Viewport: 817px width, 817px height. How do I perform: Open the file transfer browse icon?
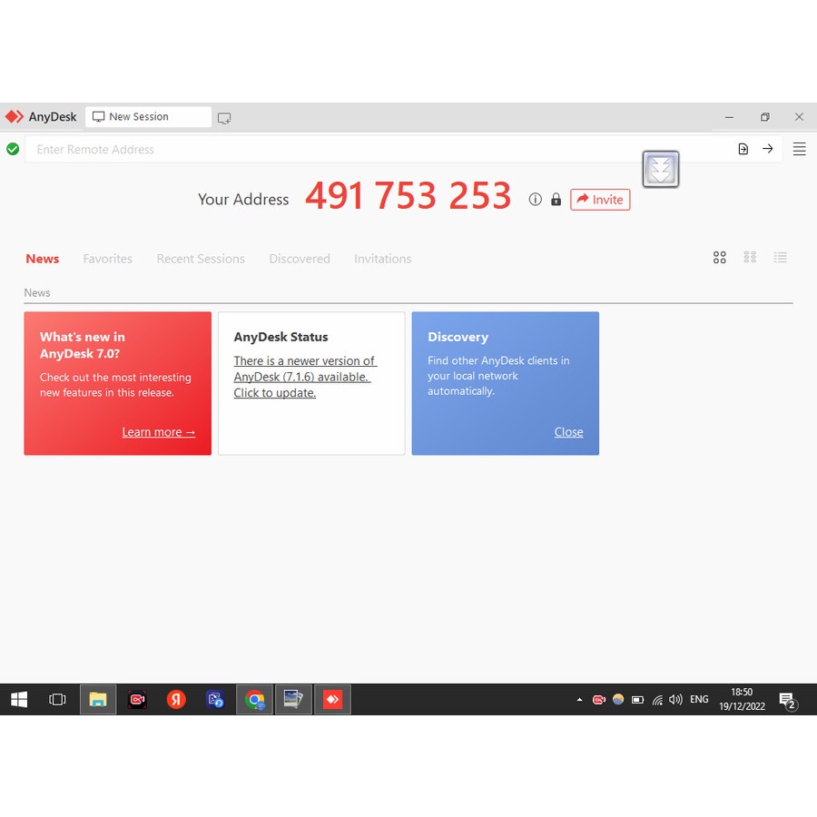click(x=743, y=149)
